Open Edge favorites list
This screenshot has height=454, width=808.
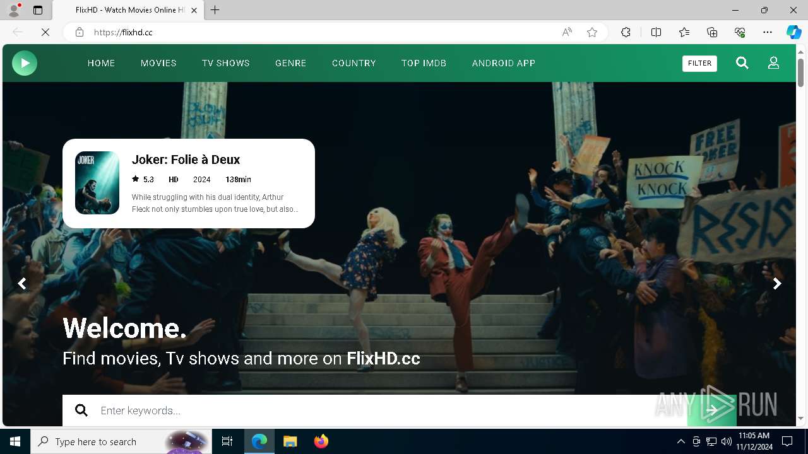tap(684, 32)
